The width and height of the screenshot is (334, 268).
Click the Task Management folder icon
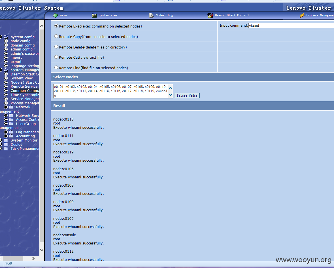[x=6, y=148]
